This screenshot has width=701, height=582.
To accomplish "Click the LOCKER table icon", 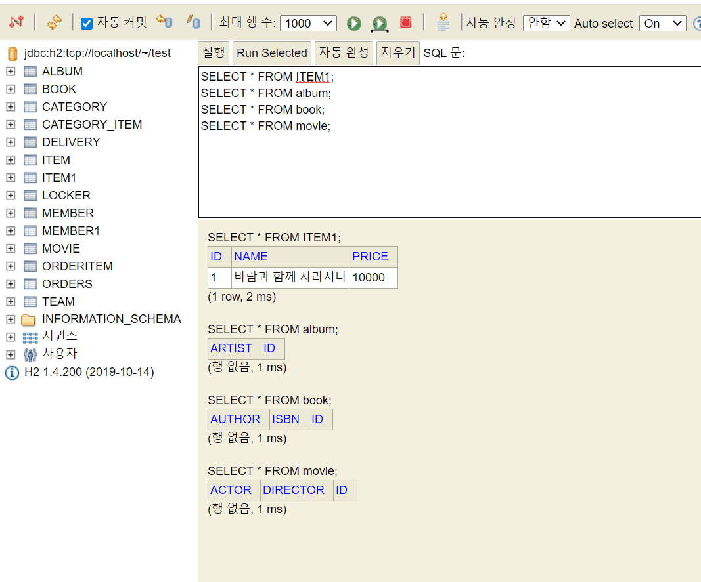I will pos(30,196).
